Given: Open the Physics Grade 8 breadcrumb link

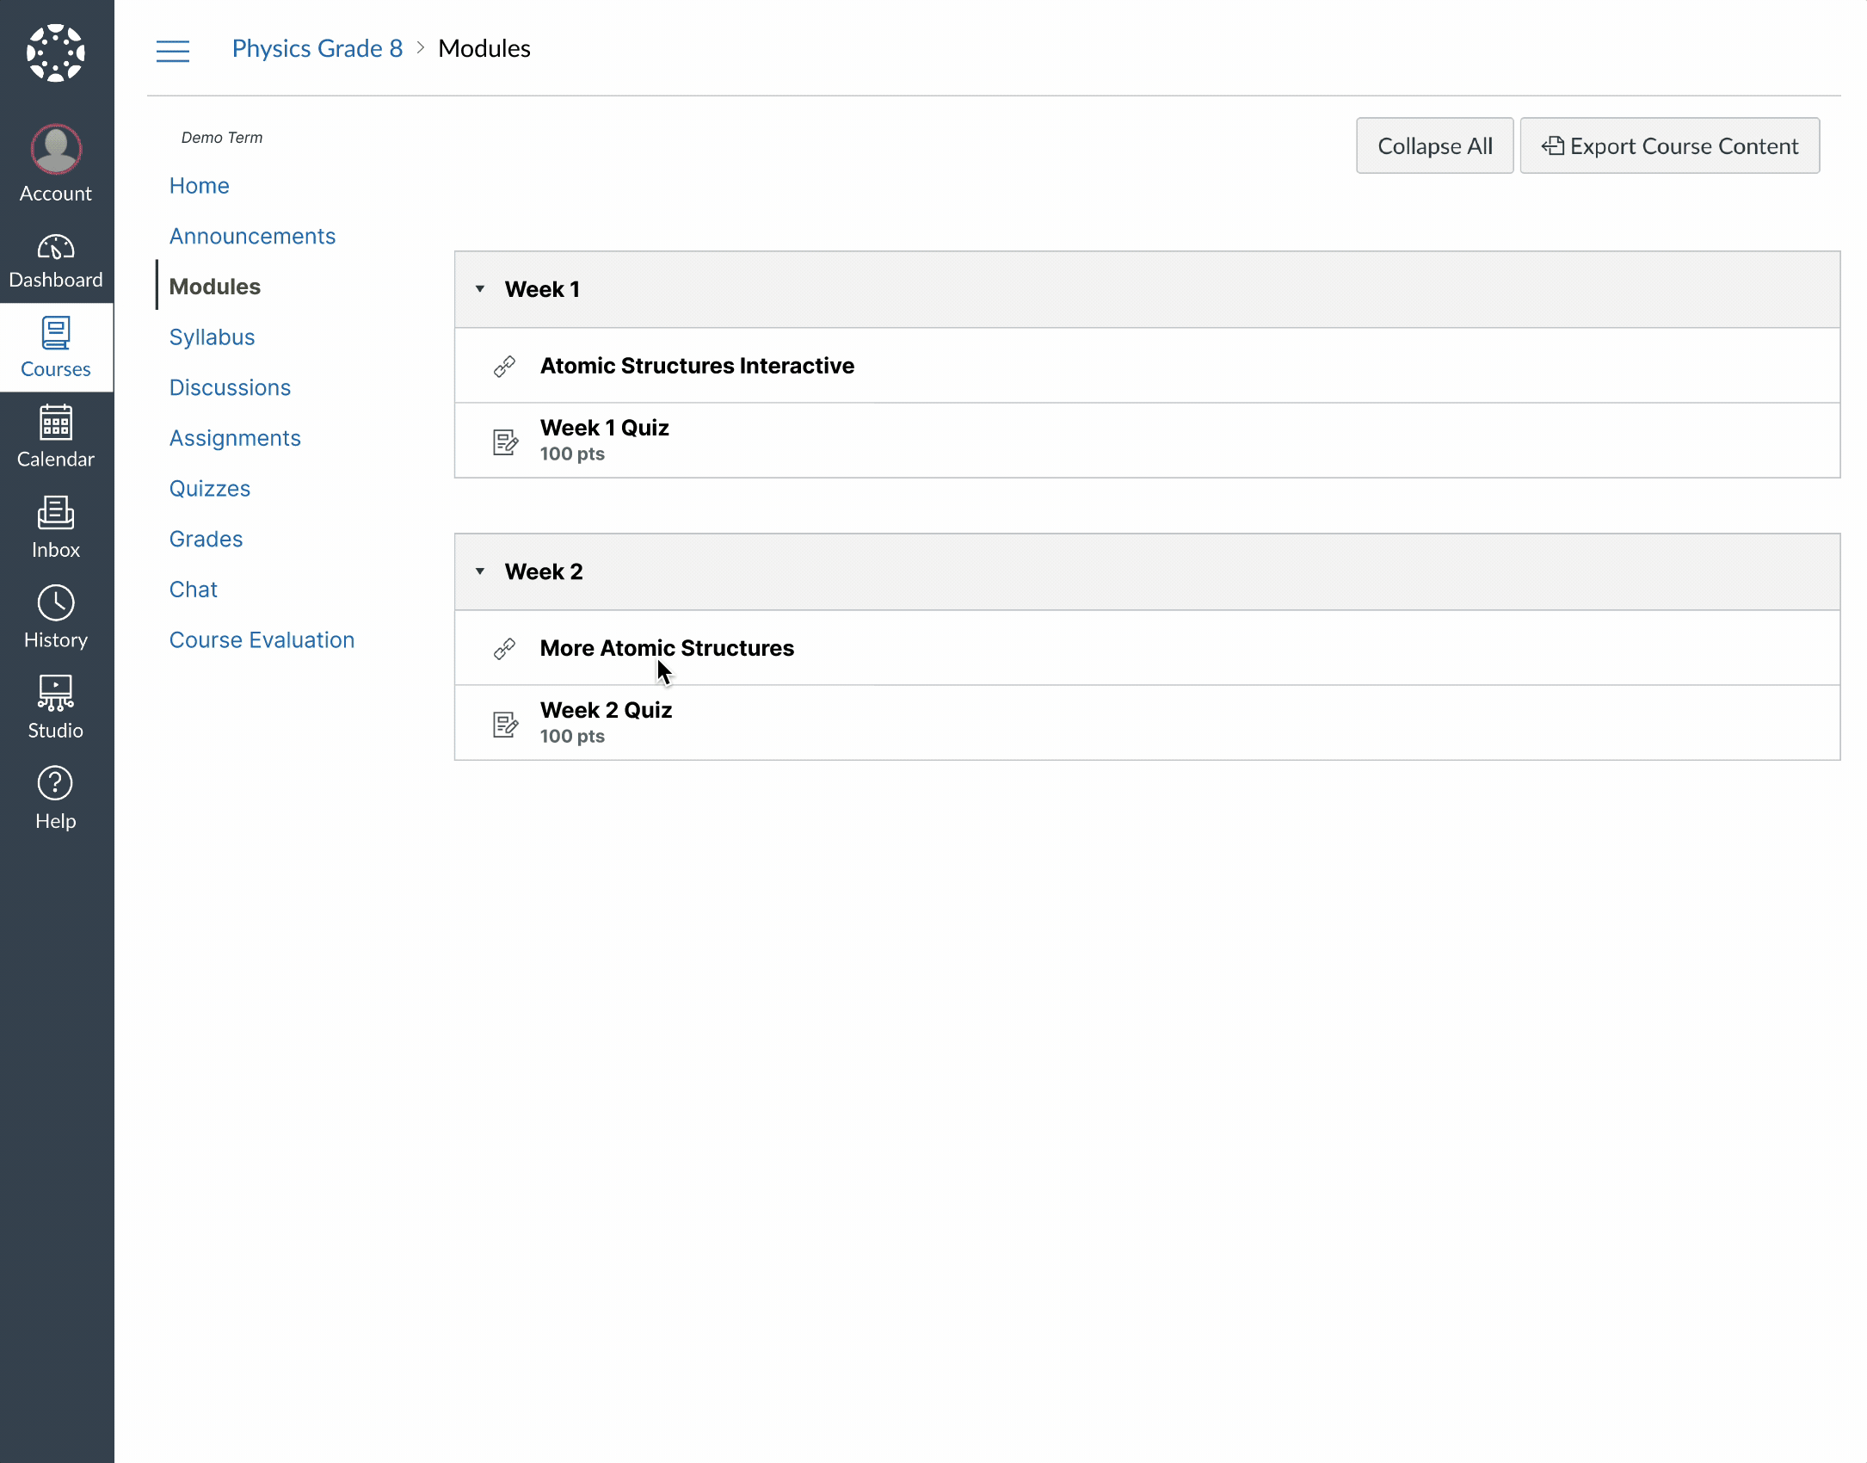Looking at the screenshot, I should pyautogui.click(x=317, y=49).
